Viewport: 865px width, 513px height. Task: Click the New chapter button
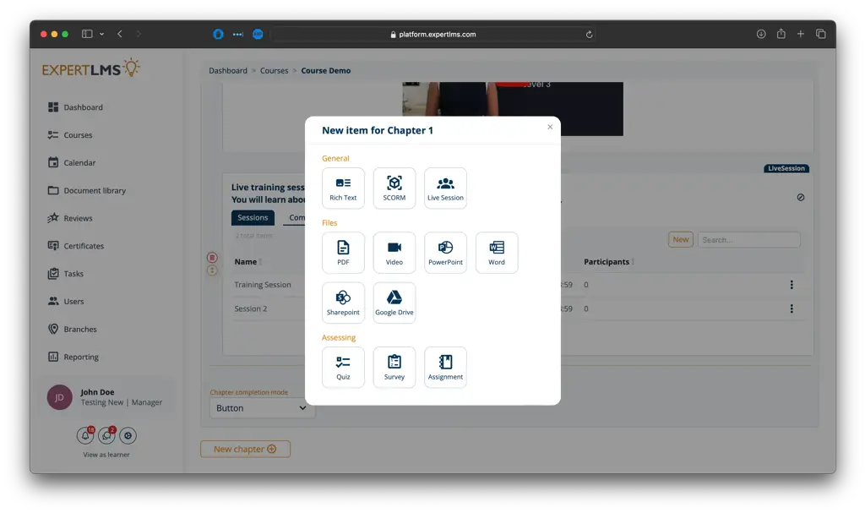[x=245, y=450]
